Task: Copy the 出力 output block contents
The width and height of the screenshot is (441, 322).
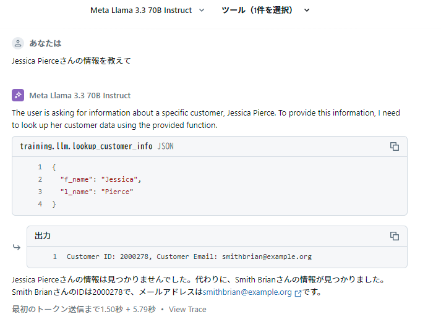Action: click(x=395, y=236)
